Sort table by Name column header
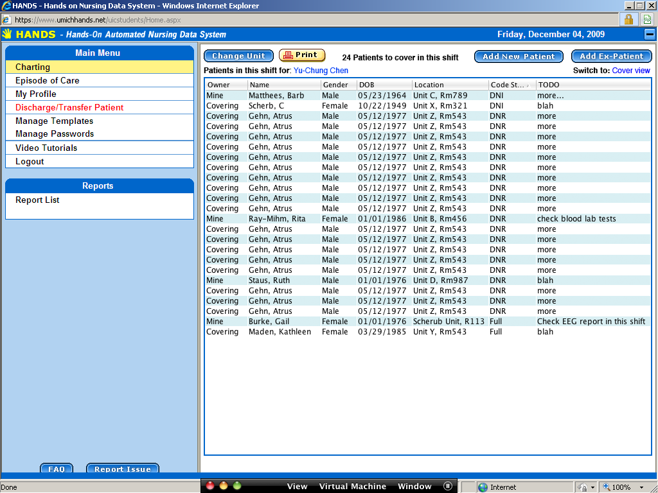The image size is (658, 493). click(x=284, y=85)
